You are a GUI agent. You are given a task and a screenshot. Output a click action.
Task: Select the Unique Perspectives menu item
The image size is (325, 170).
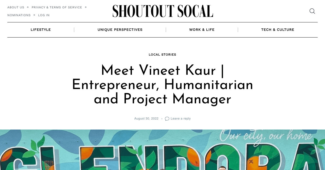pos(120,30)
